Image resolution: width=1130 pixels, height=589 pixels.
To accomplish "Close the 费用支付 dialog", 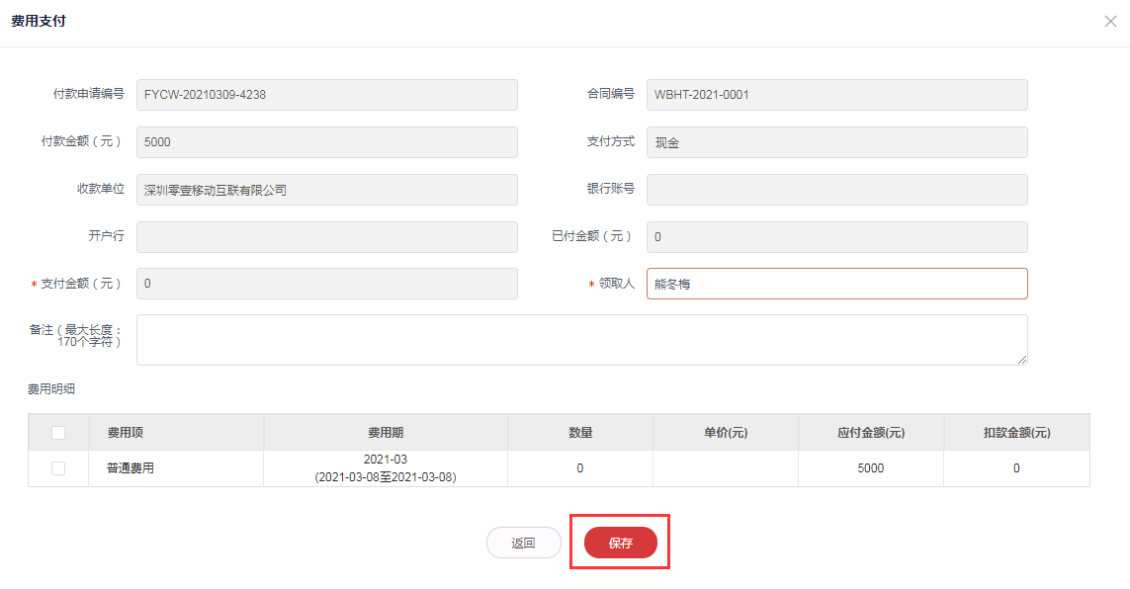I will pos(1110,22).
